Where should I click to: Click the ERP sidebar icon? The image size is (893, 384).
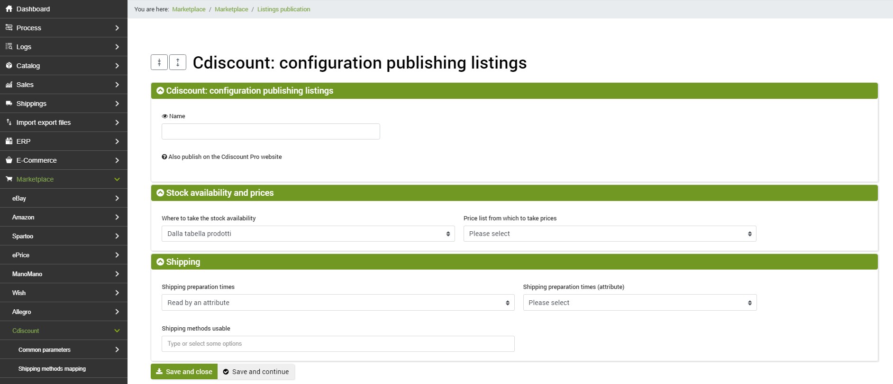(9, 141)
